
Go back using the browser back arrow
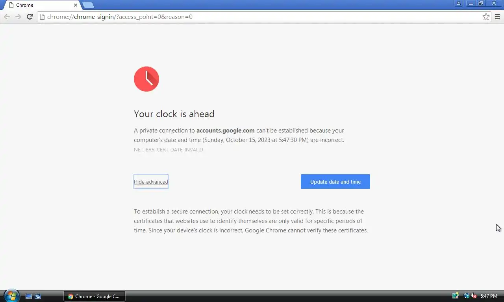7,17
